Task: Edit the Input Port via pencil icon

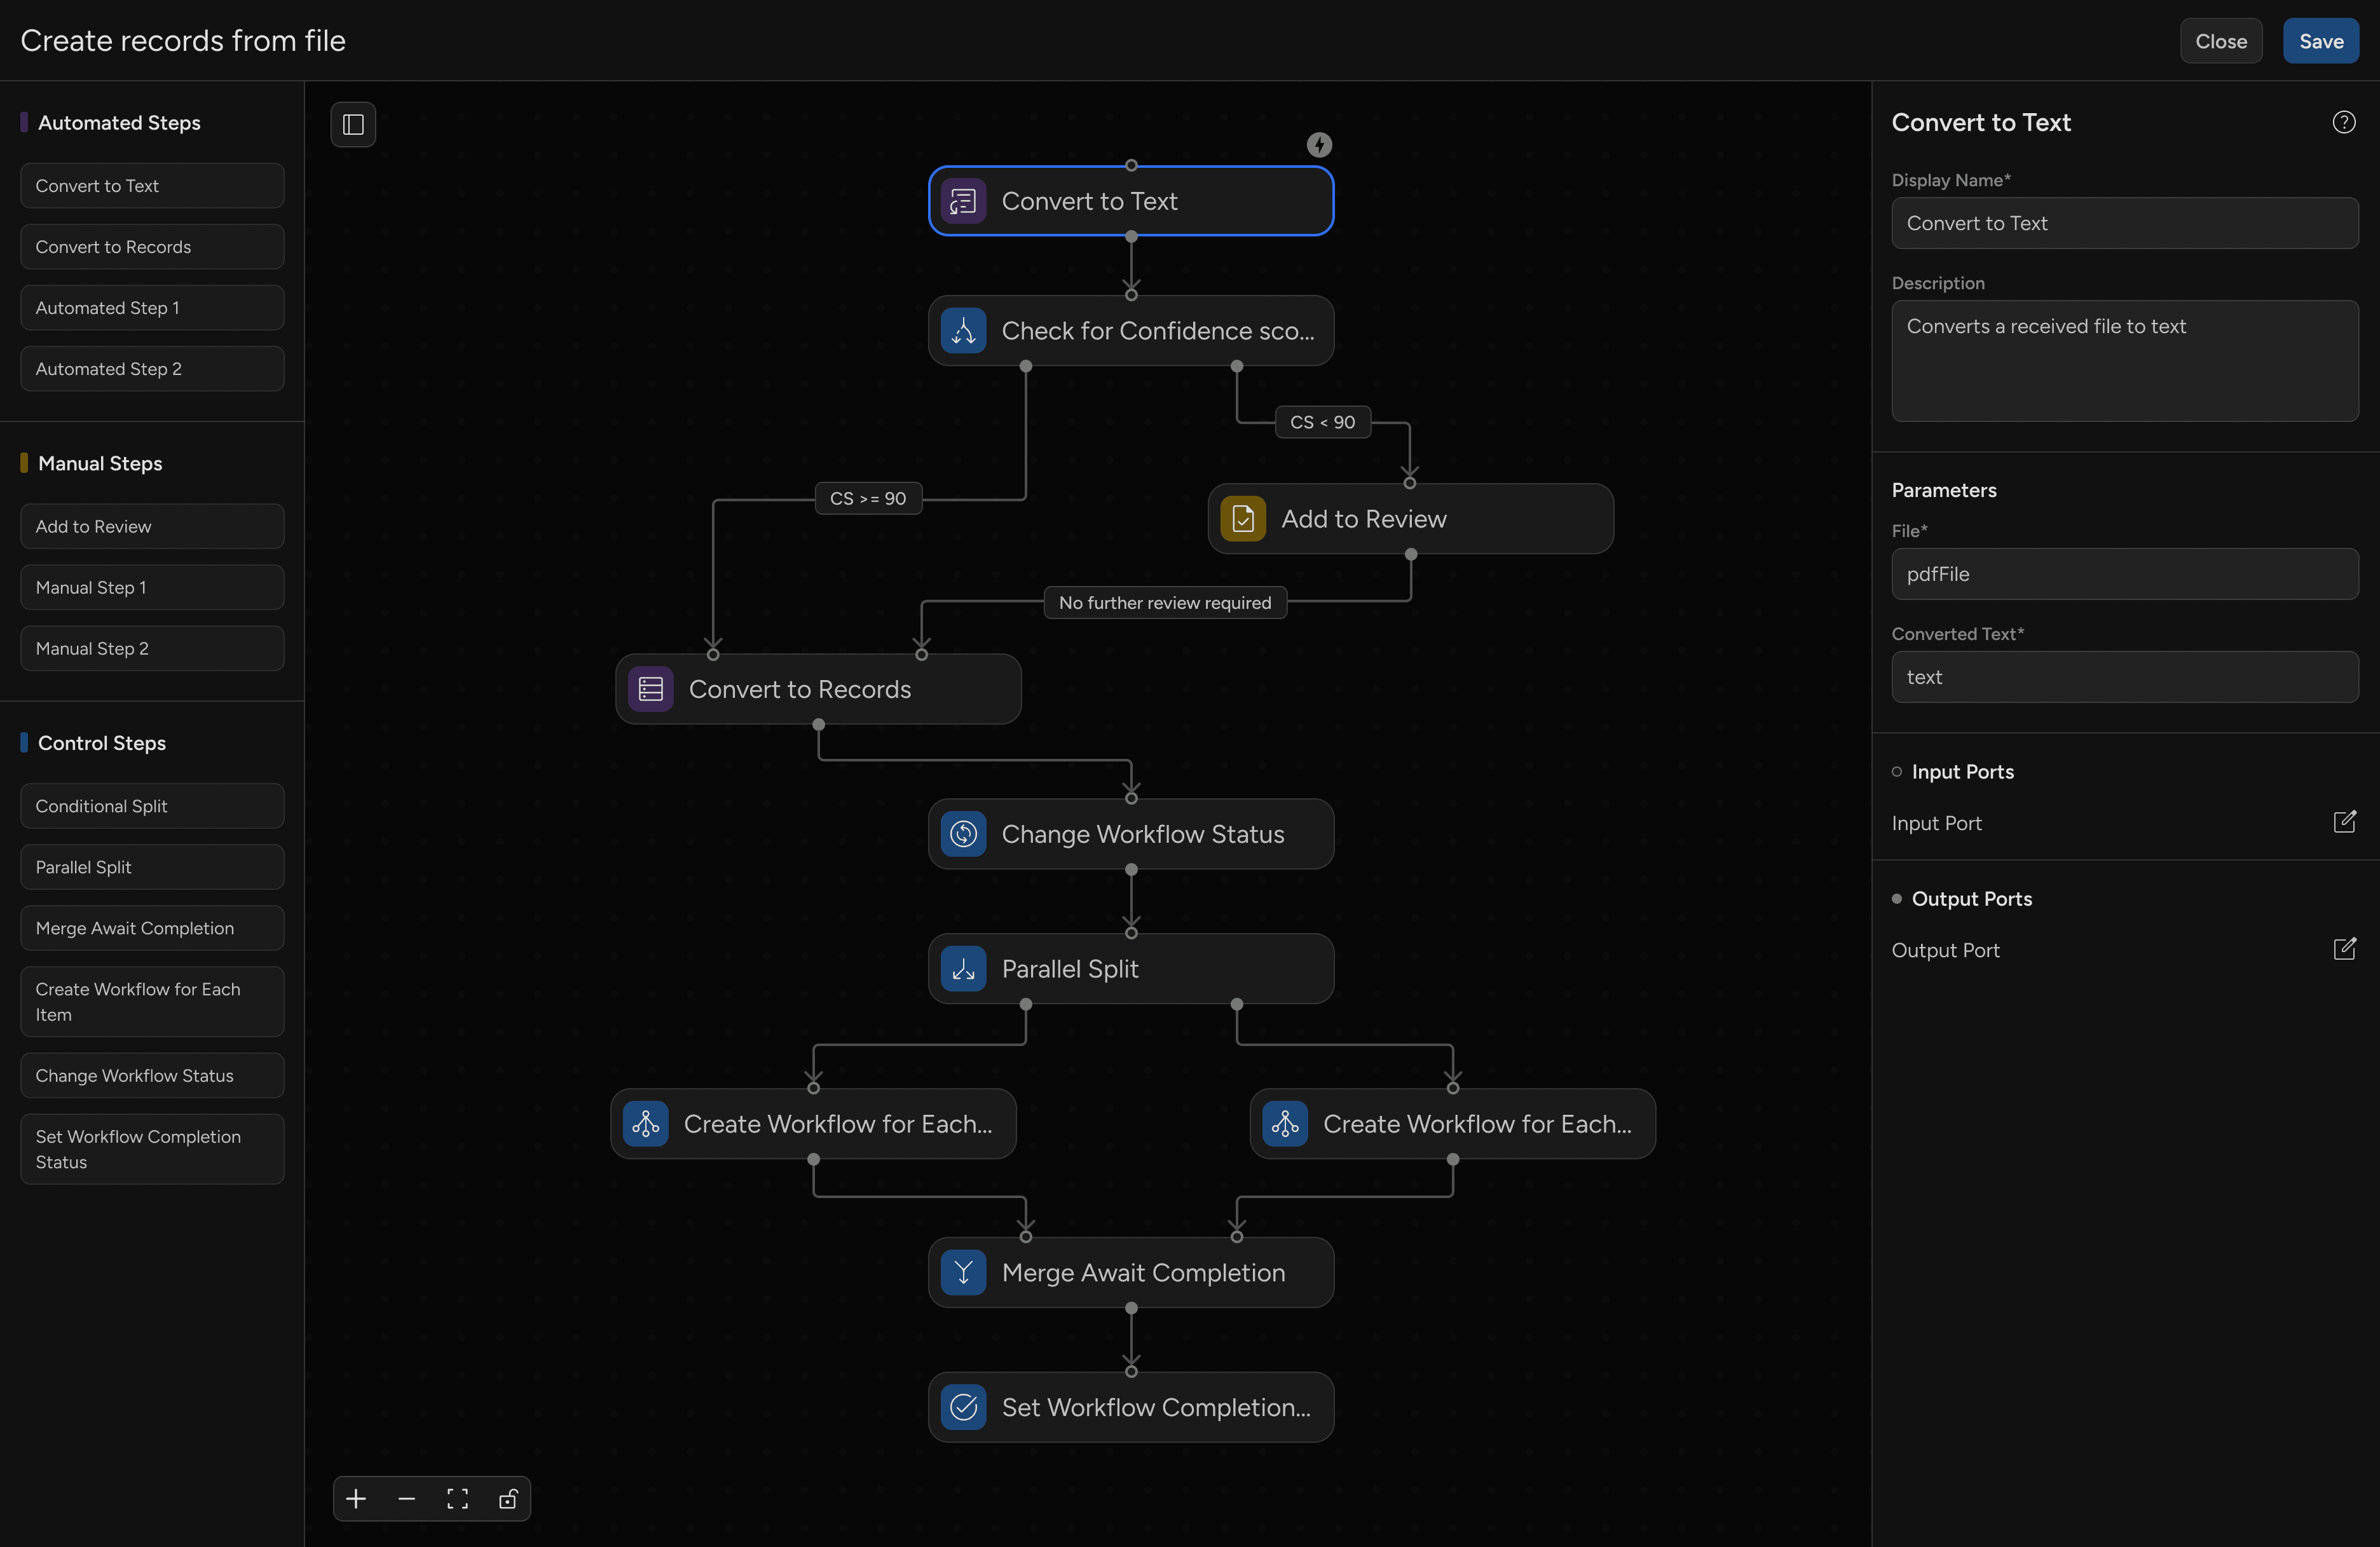Action: point(2345,821)
